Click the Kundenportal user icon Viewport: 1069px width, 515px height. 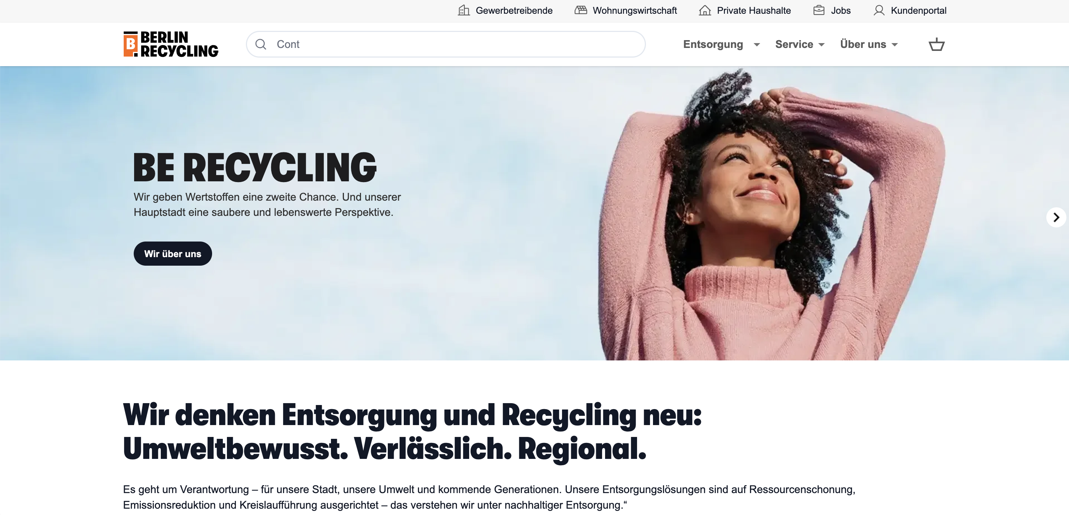pyautogui.click(x=878, y=10)
